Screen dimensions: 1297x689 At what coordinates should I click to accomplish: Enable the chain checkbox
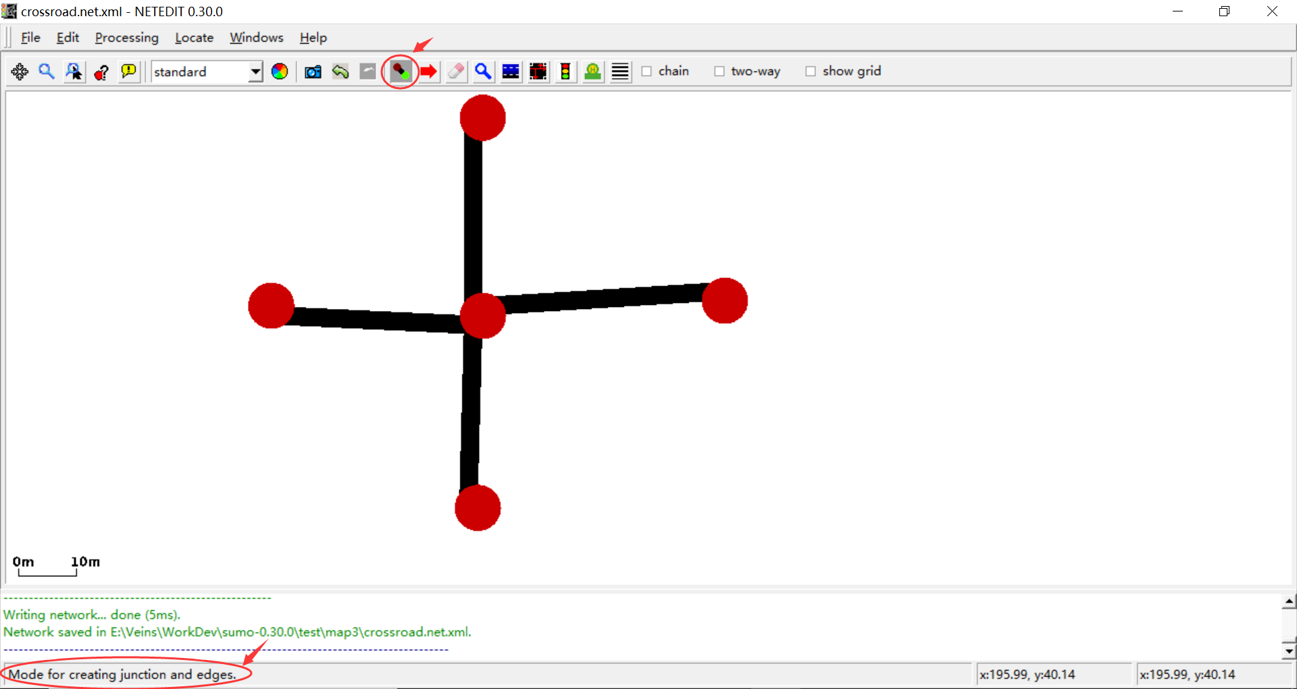[x=646, y=71]
